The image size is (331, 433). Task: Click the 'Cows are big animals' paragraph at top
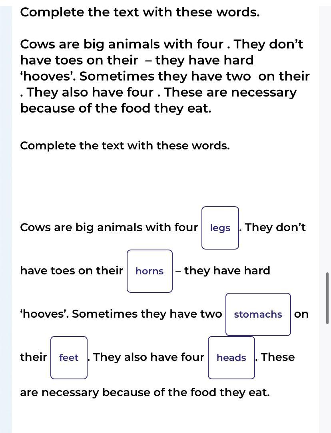click(165, 76)
